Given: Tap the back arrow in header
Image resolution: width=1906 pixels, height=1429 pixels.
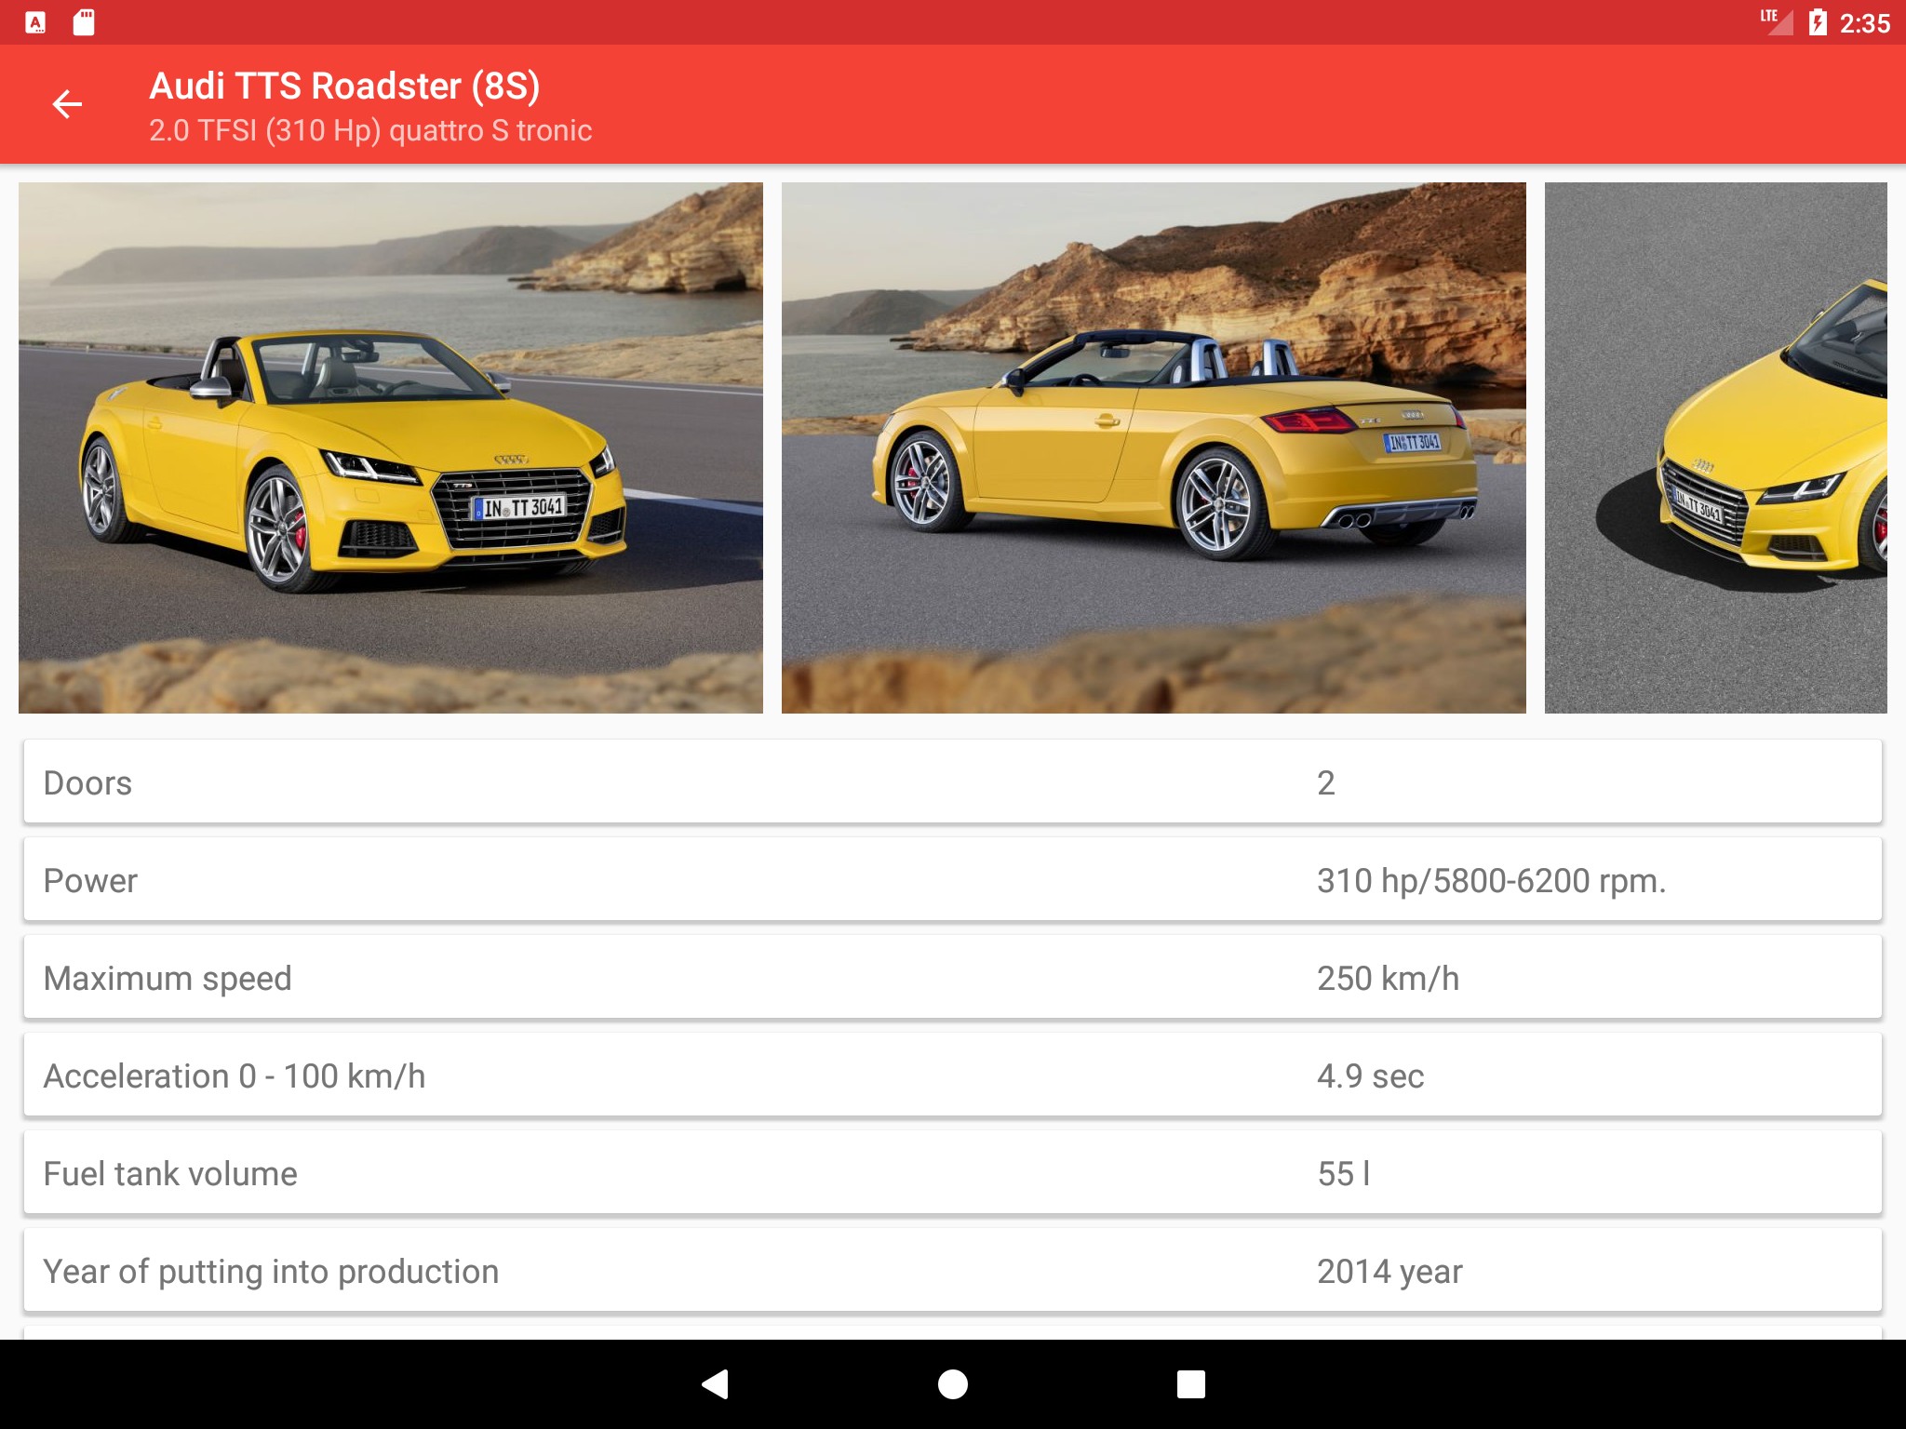Looking at the screenshot, I should [x=67, y=104].
